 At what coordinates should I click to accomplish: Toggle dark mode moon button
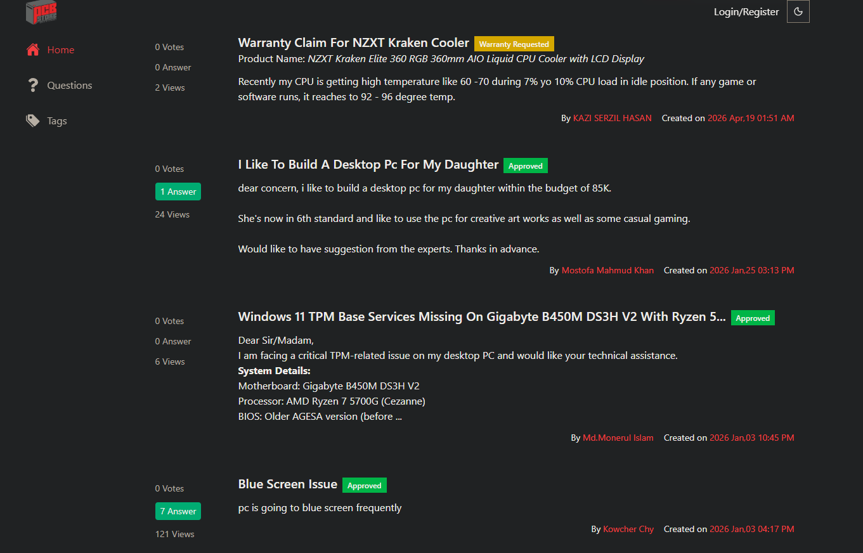tap(798, 11)
